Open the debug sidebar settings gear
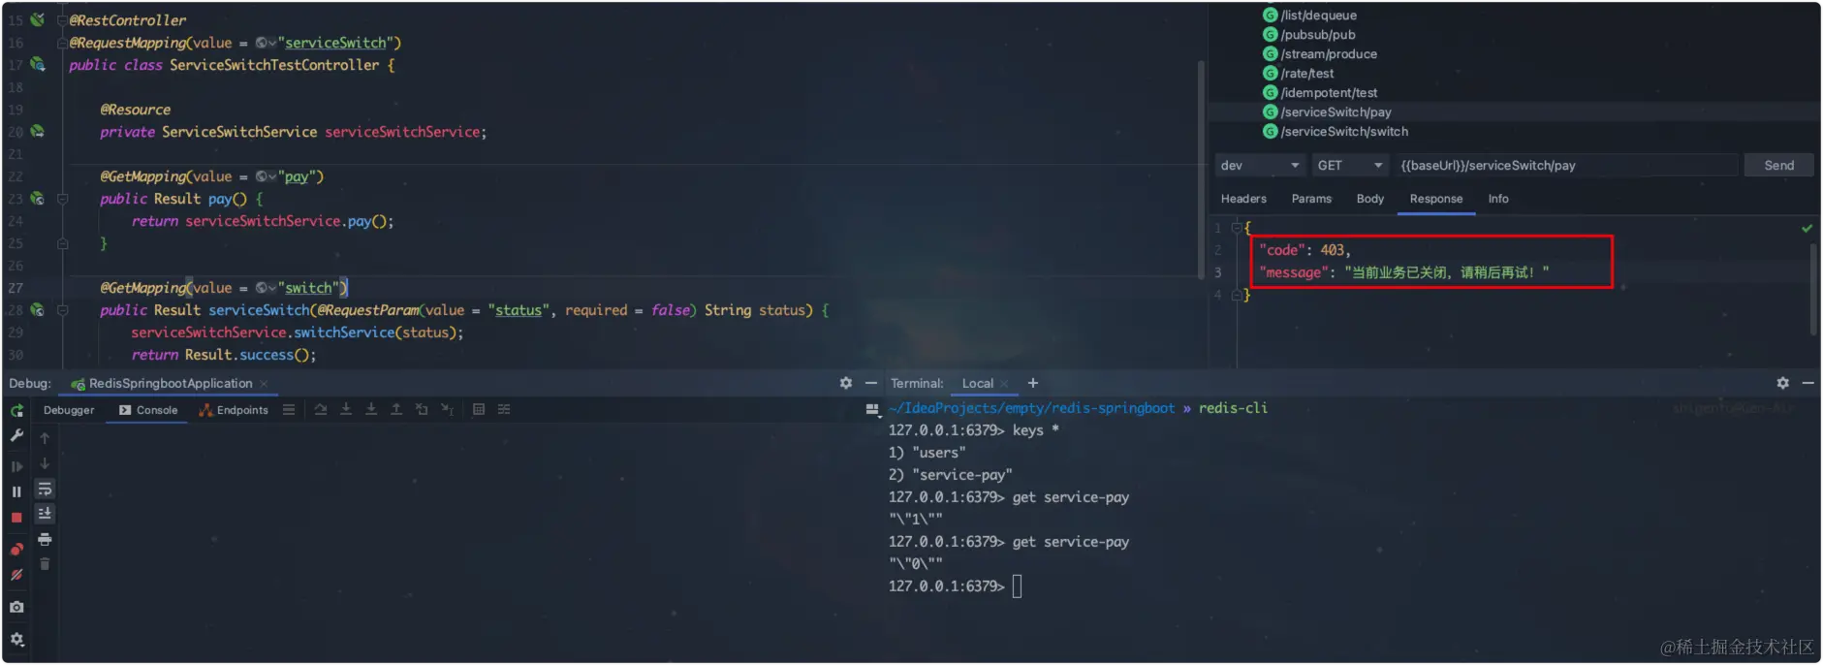1823x665 pixels. 16,639
